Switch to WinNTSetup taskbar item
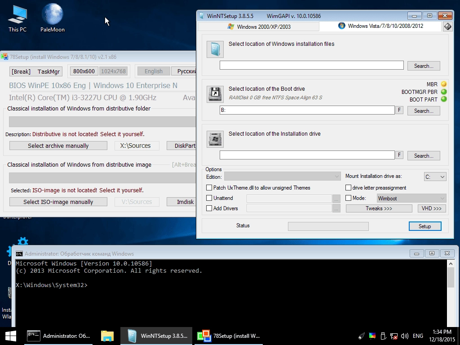Image resolution: width=460 pixels, height=345 pixels. [156, 336]
